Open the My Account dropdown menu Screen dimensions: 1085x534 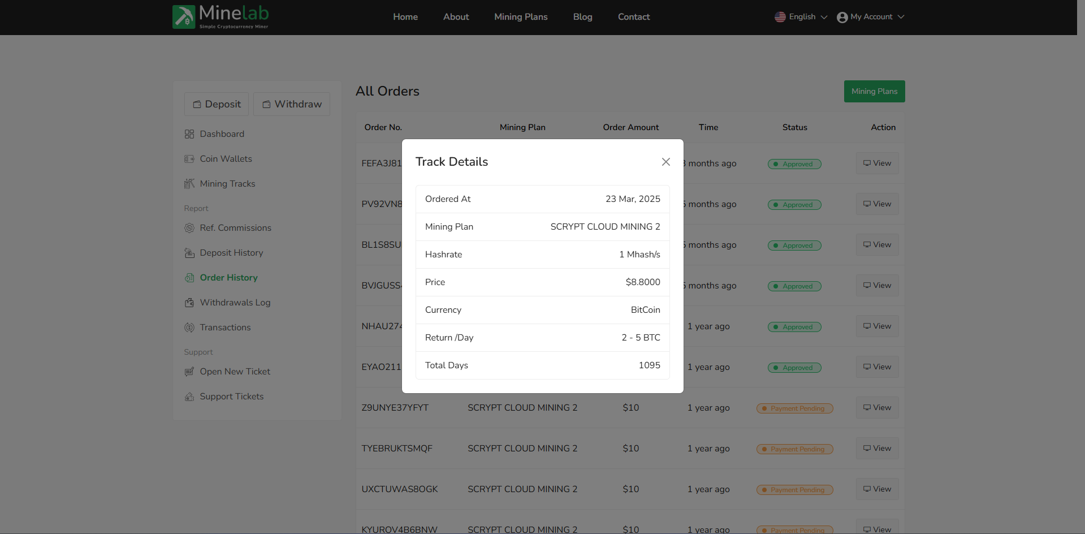(x=870, y=17)
